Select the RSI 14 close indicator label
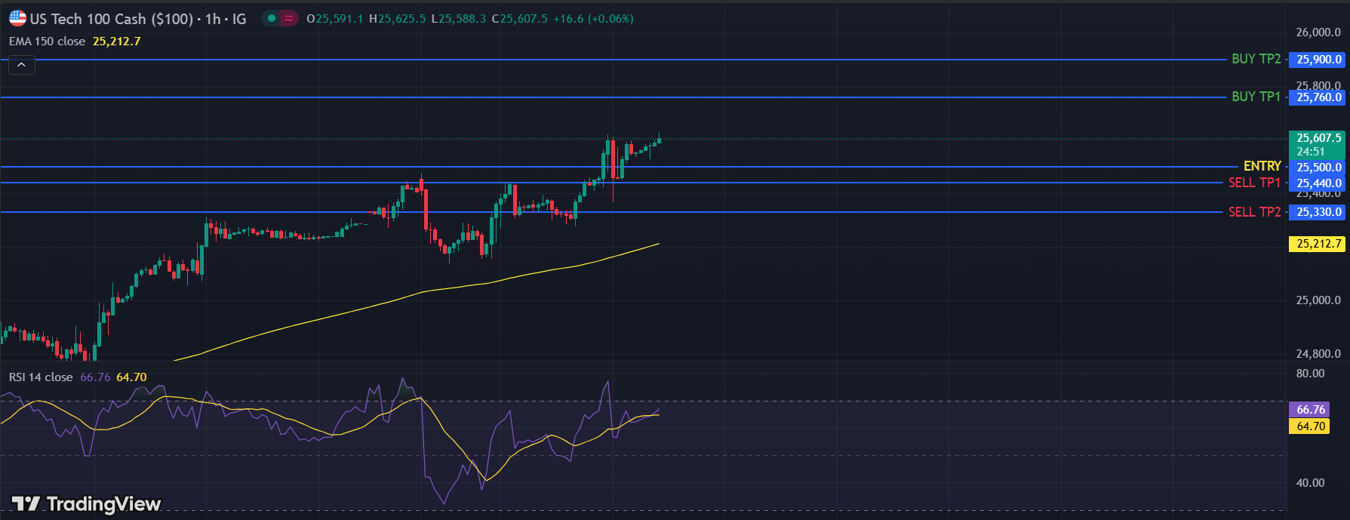Screen dimensions: 1350x520 (x=41, y=377)
